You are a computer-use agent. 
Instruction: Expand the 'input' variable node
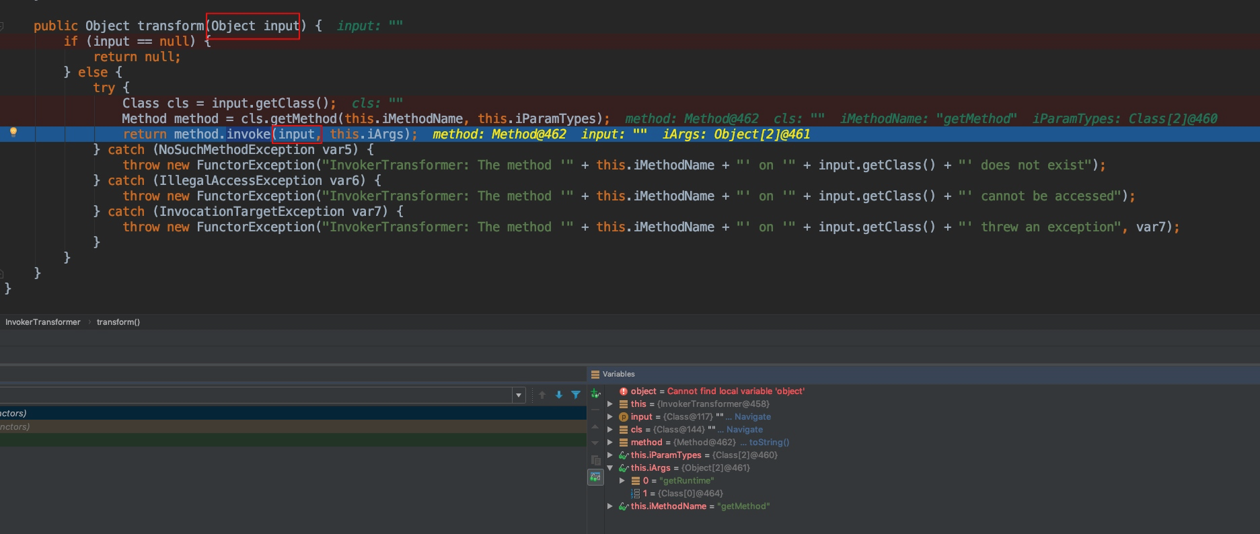pyautogui.click(x=610, y=417)
